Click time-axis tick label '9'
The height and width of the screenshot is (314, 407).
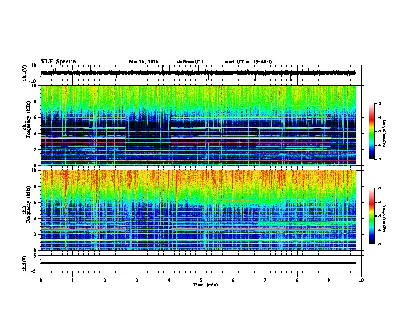point(329,280)
